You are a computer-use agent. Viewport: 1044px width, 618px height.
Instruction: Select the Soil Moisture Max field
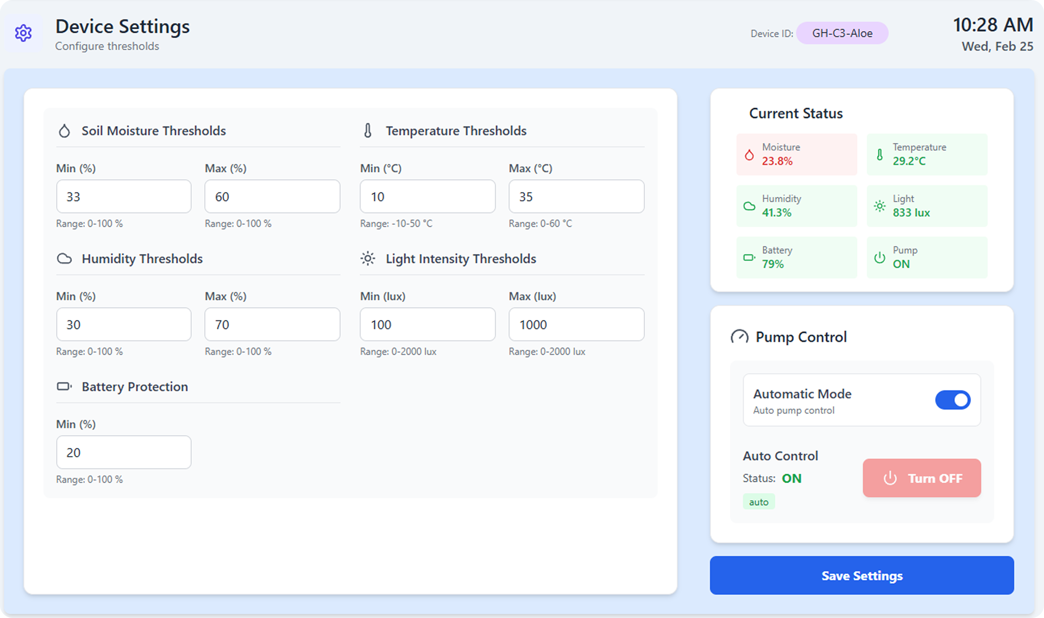pos(272,197)
